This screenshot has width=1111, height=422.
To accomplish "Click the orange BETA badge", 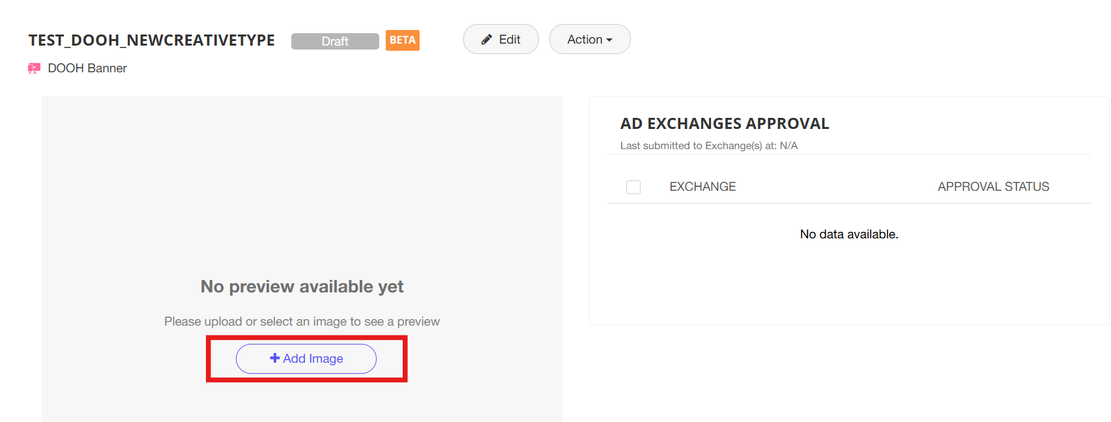I will pyautogui.click(x=403, y=40).
